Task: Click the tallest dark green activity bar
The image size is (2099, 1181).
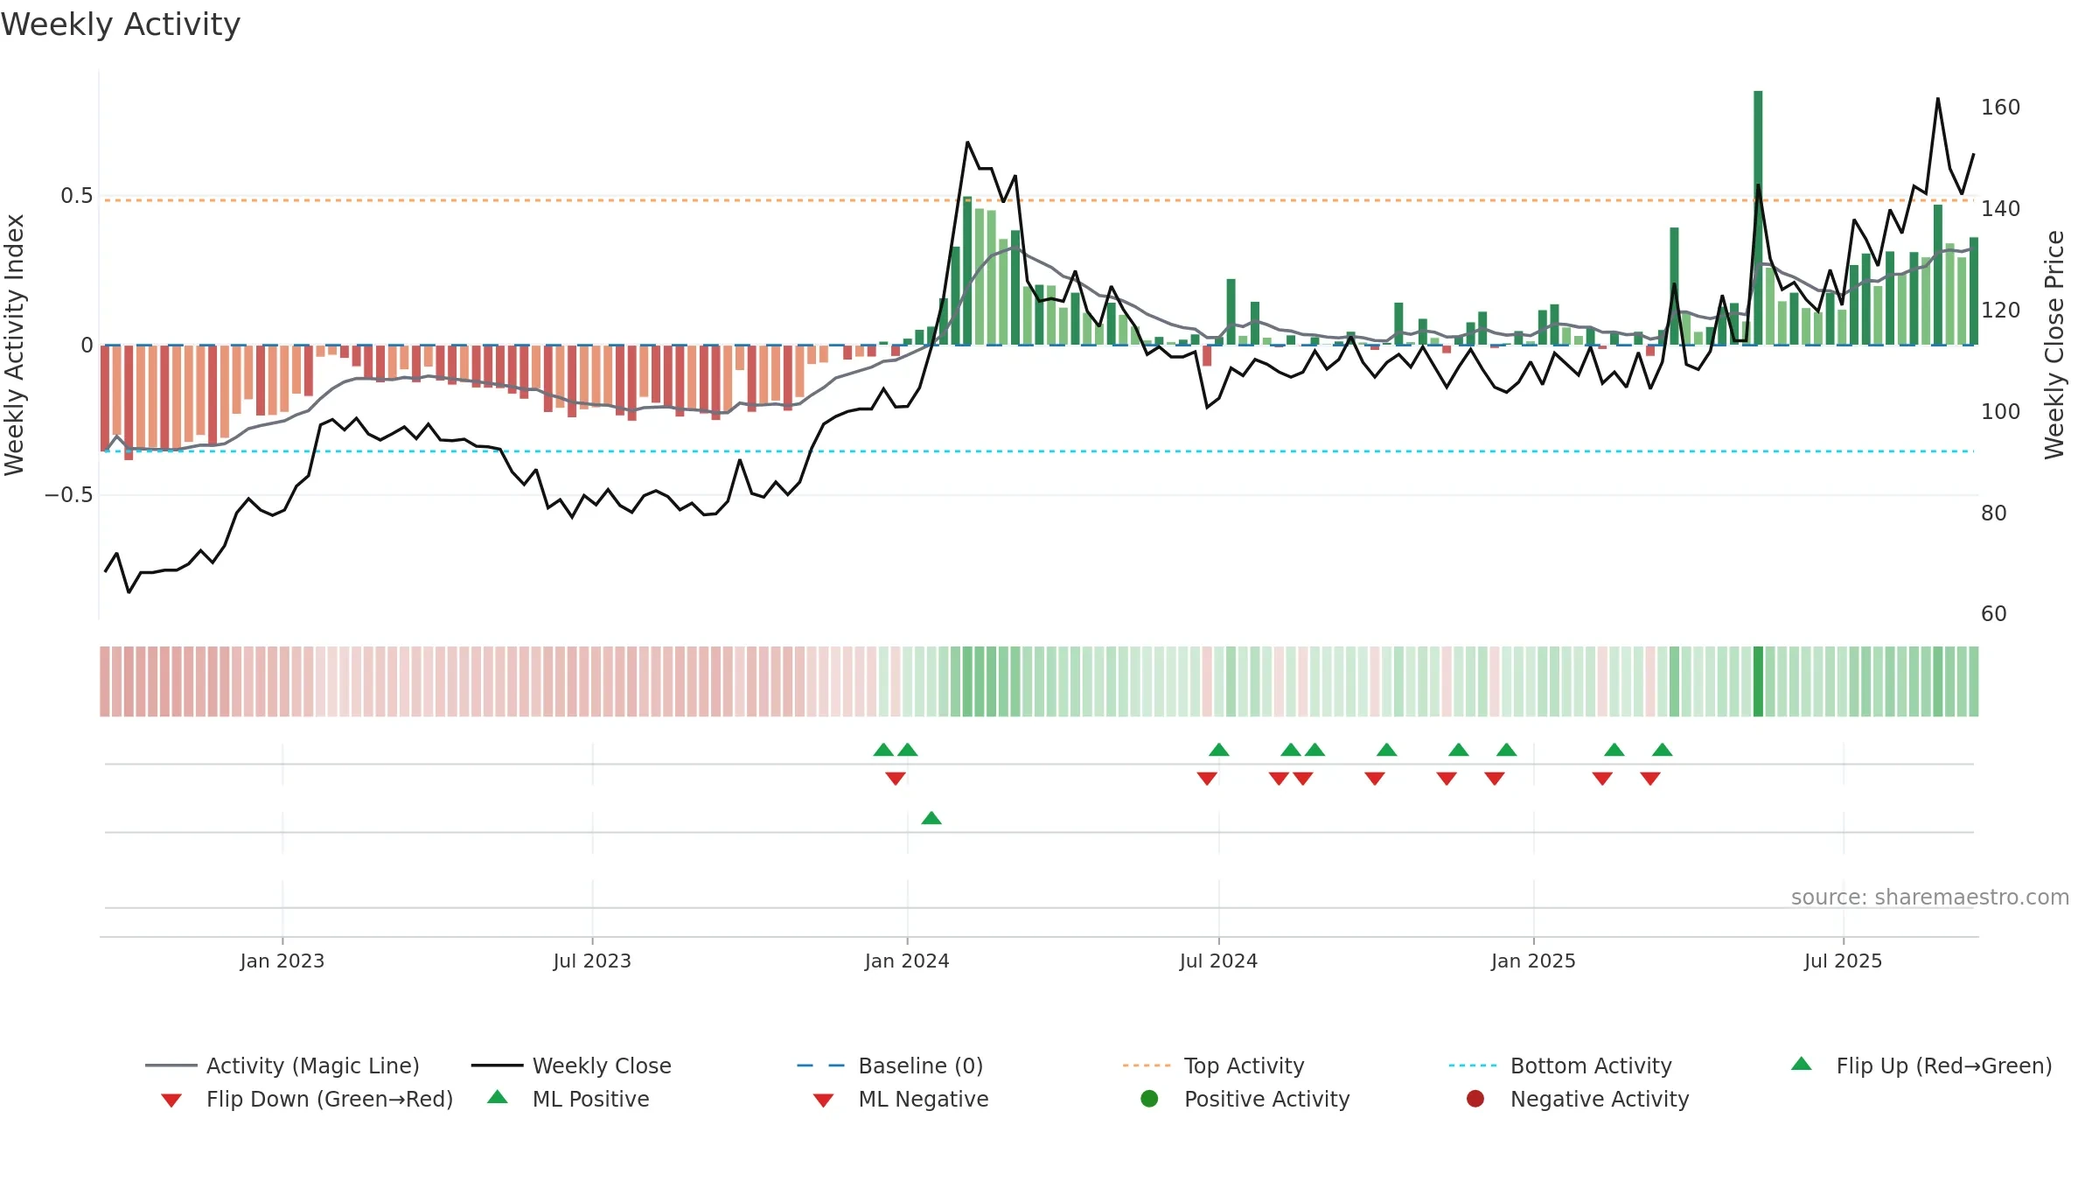Action: [1758, 218]
